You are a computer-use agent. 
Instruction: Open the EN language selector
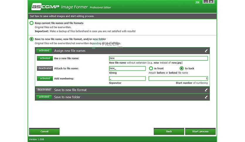[198, 2]
